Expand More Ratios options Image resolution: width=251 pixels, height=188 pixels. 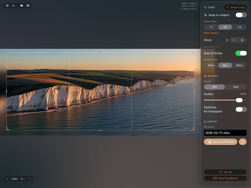(211, 33)
